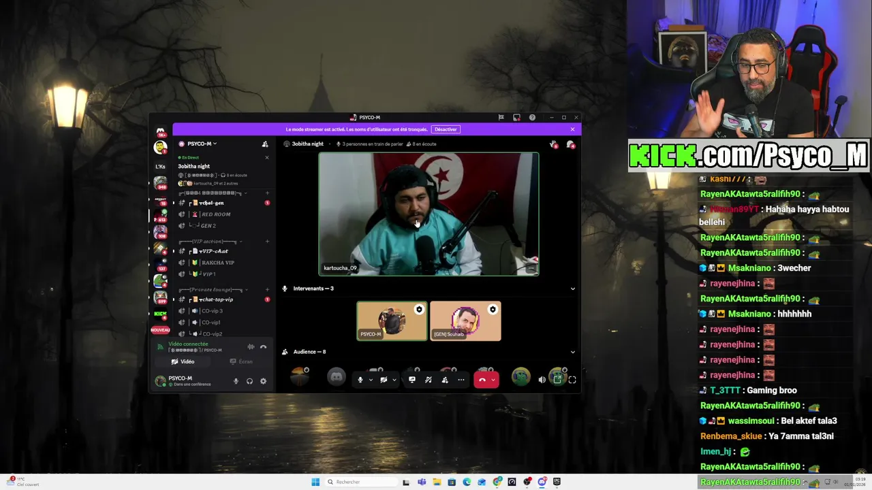Click Désactiver on streamer mode banner
Image resolution: width=872 pixels, height=490 pixels.
coord(446,129)
